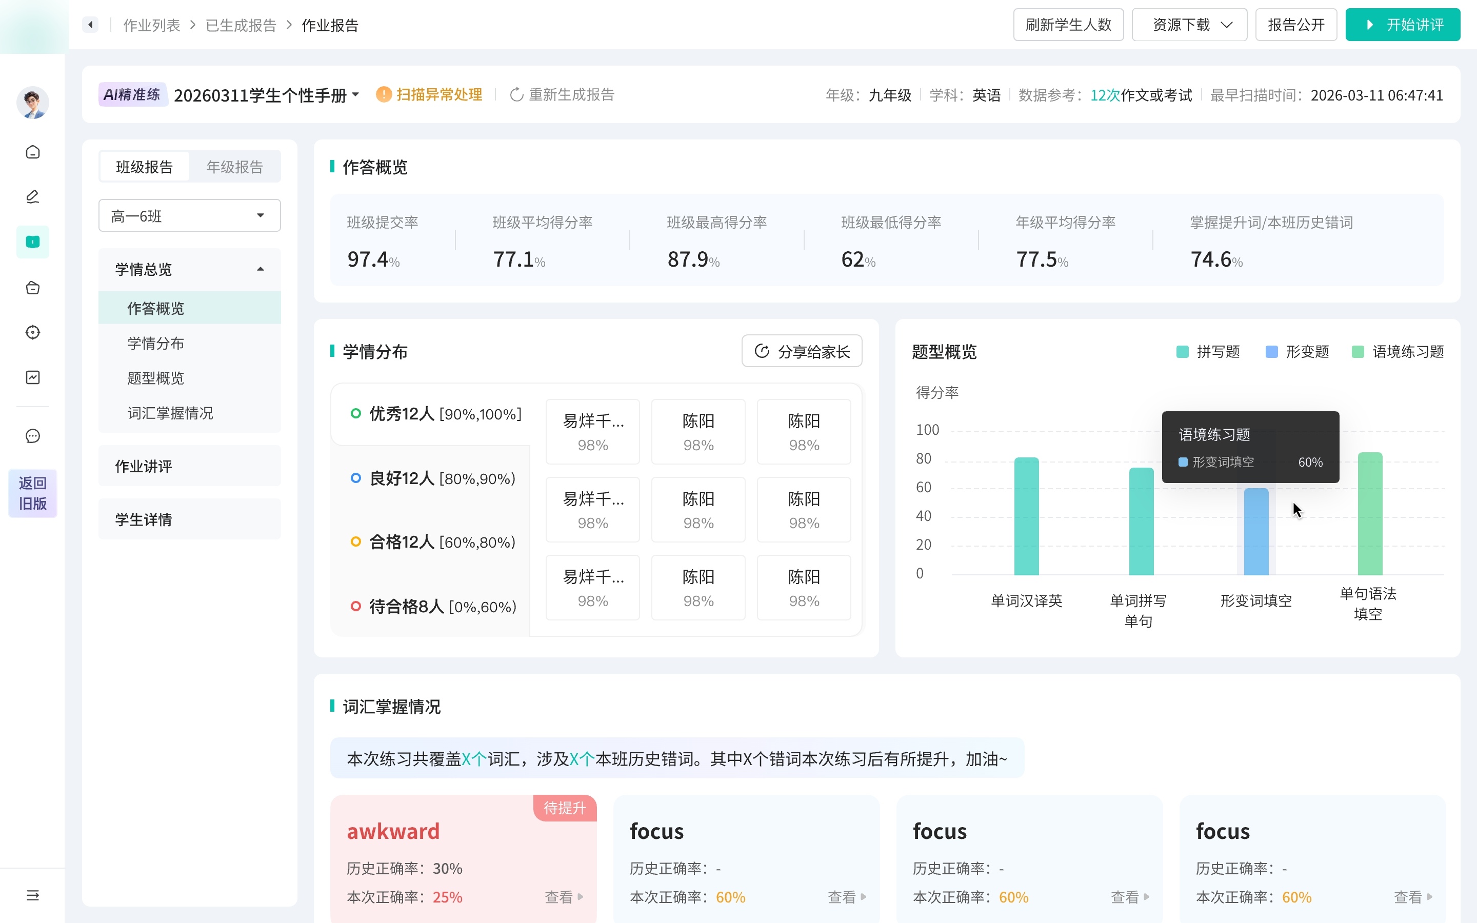Click 开始讲评 button
The width and height of the screenshot is (1477, 923).
click(1403, 25)
